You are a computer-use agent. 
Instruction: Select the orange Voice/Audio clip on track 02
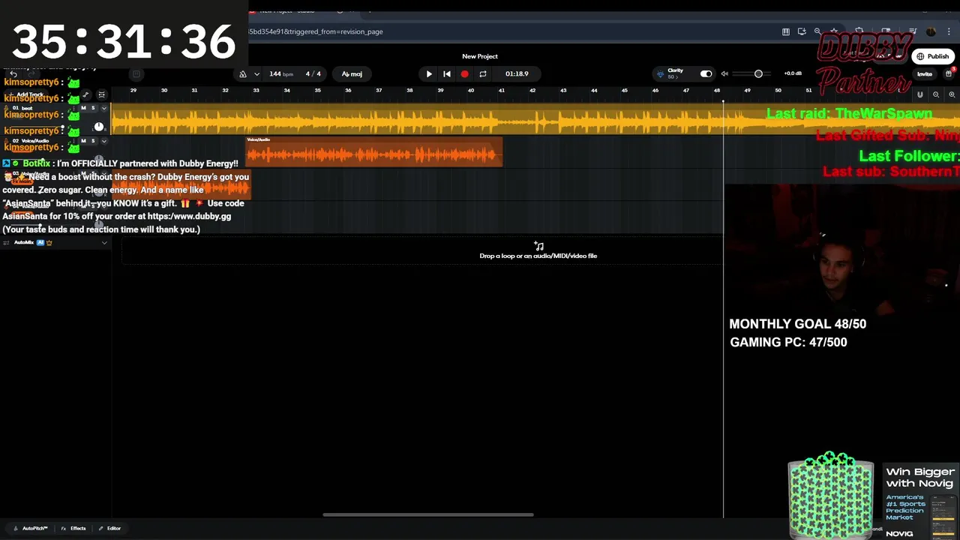coord(374,152)
